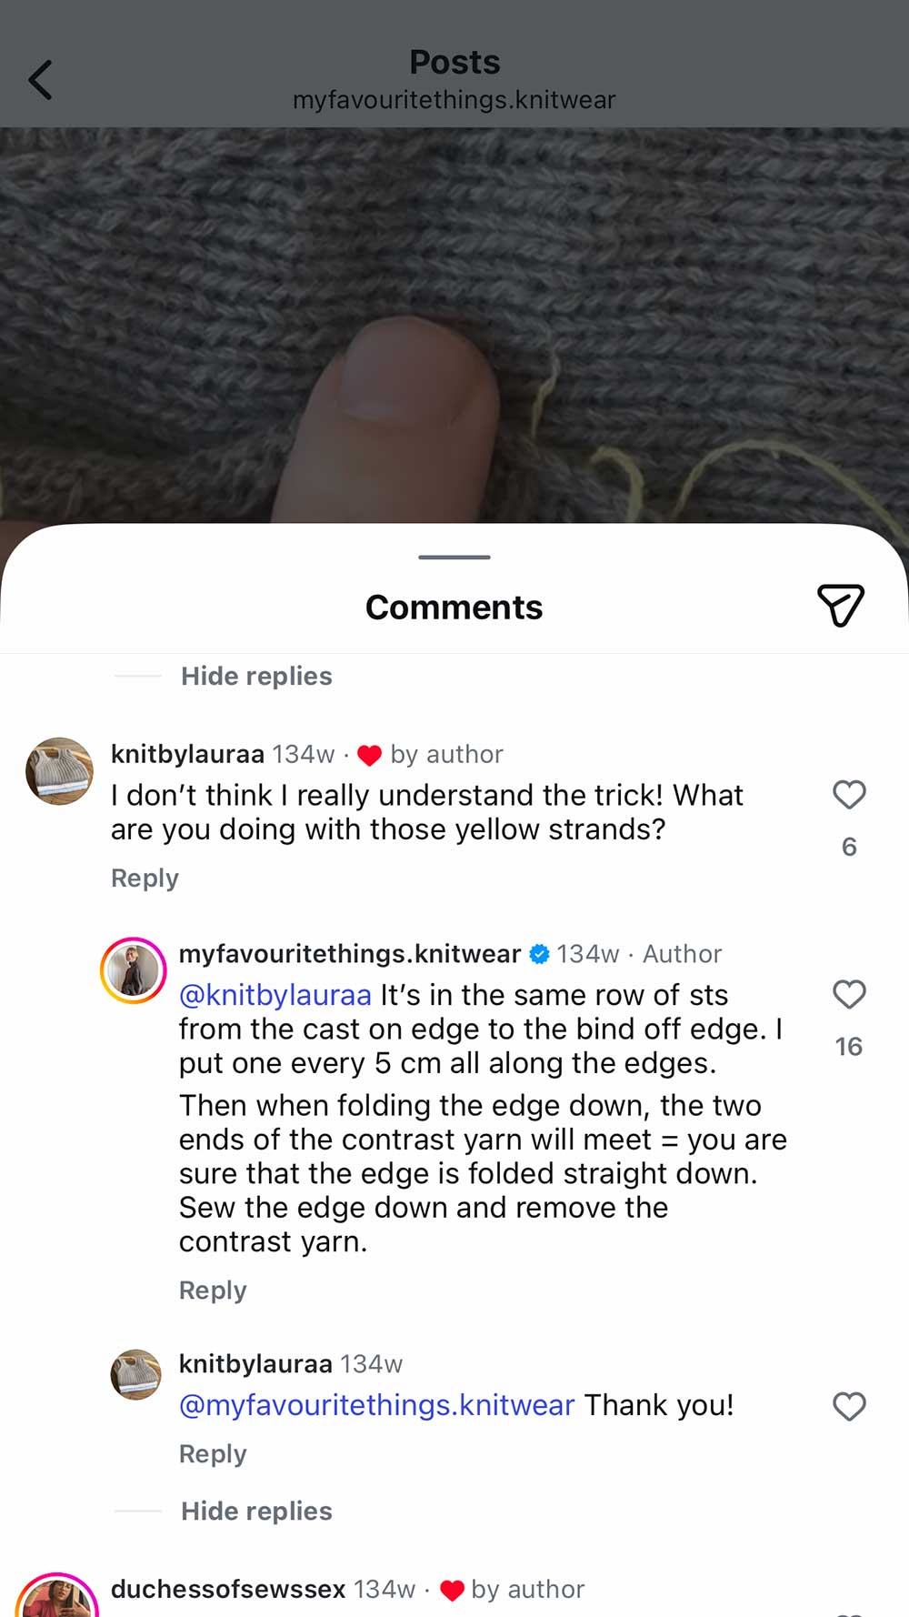Tap the verified badge next to author name
909x1617 pixels.
(x=539, y=954)
